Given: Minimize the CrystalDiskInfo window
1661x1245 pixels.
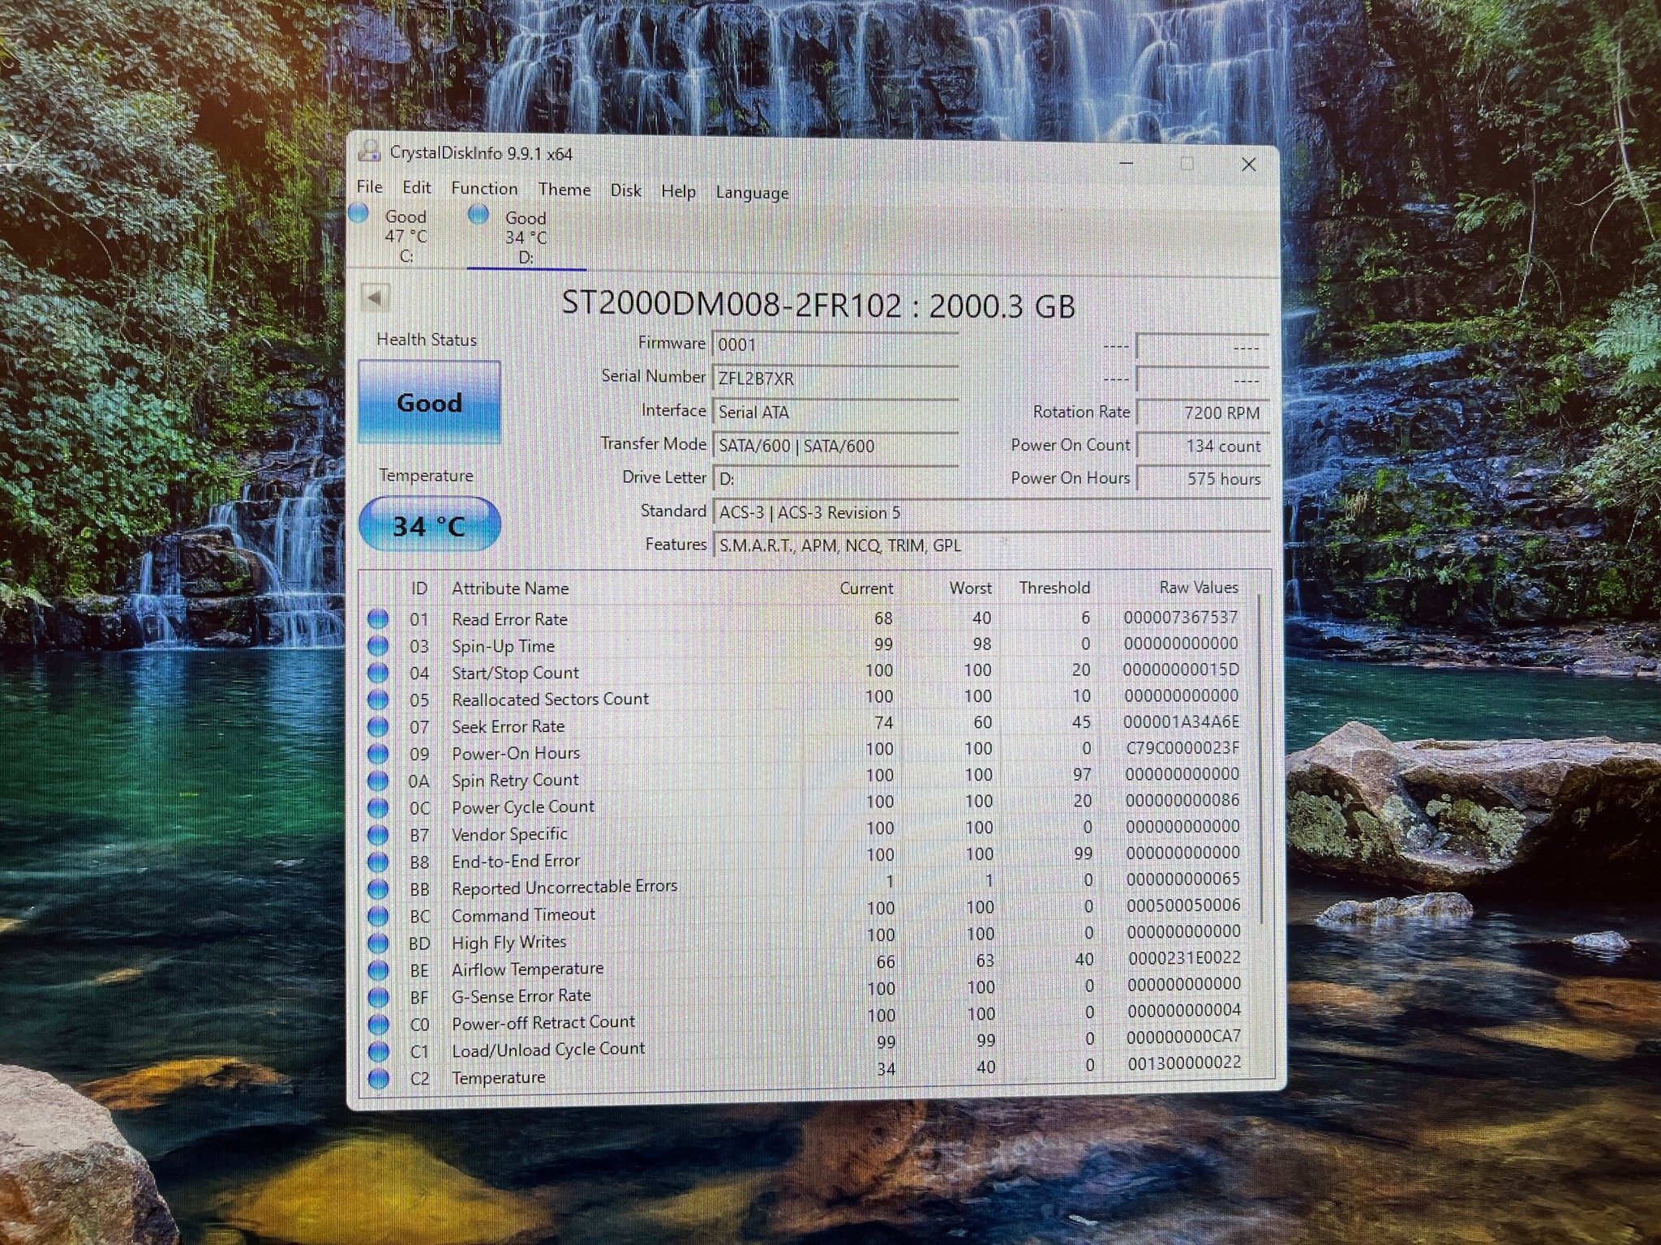Looking at the screenshot, I should pos(1127,163).
